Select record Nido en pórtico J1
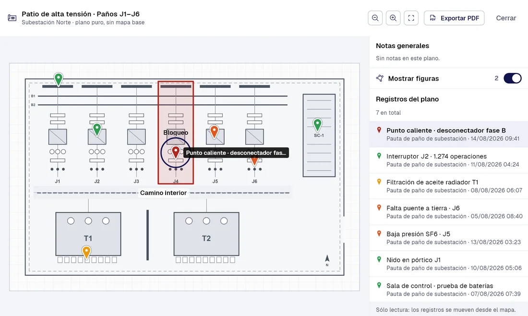The width and height of the screenshot is (528, 316). 449,264
